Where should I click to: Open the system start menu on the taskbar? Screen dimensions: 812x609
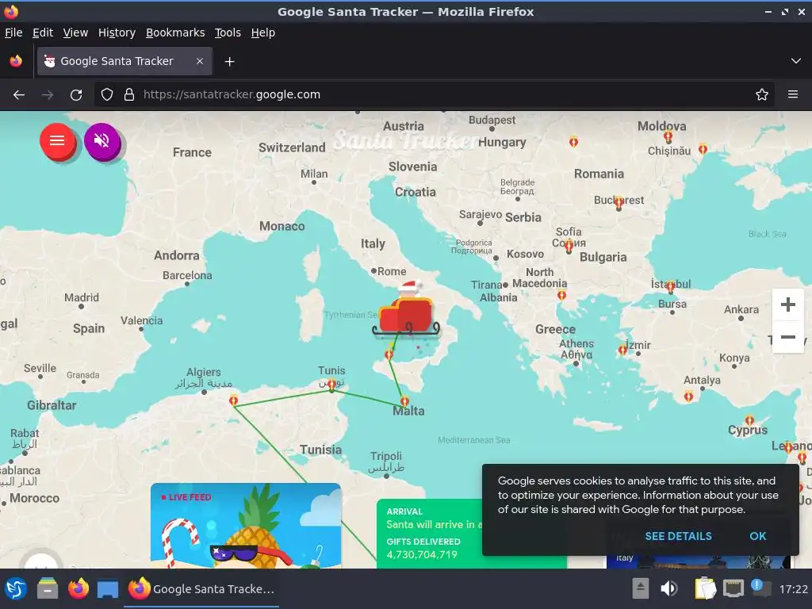coord(16,589)
